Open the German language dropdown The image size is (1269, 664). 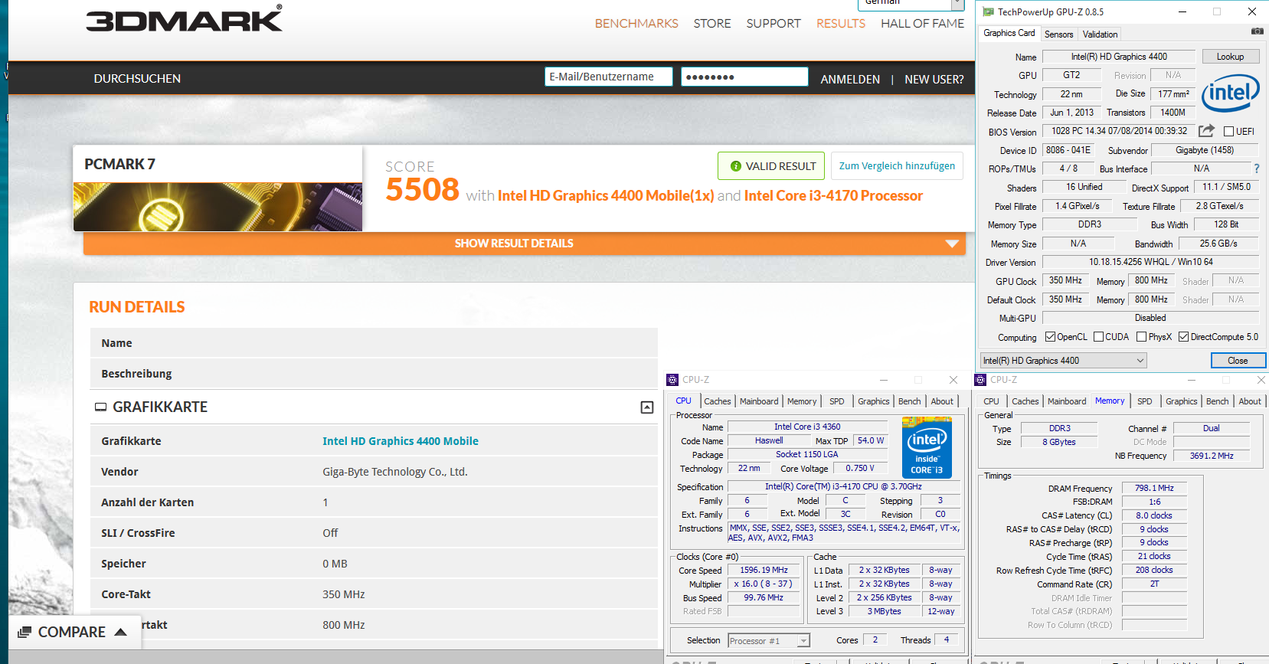click(911, 4)
